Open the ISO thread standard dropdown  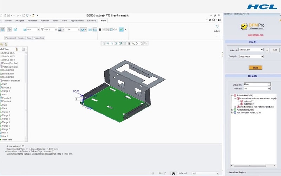tap(38, 30)
